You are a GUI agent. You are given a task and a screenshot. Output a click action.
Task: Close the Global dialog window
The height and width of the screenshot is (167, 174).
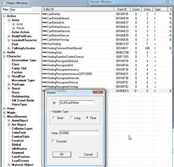point(98,92)
